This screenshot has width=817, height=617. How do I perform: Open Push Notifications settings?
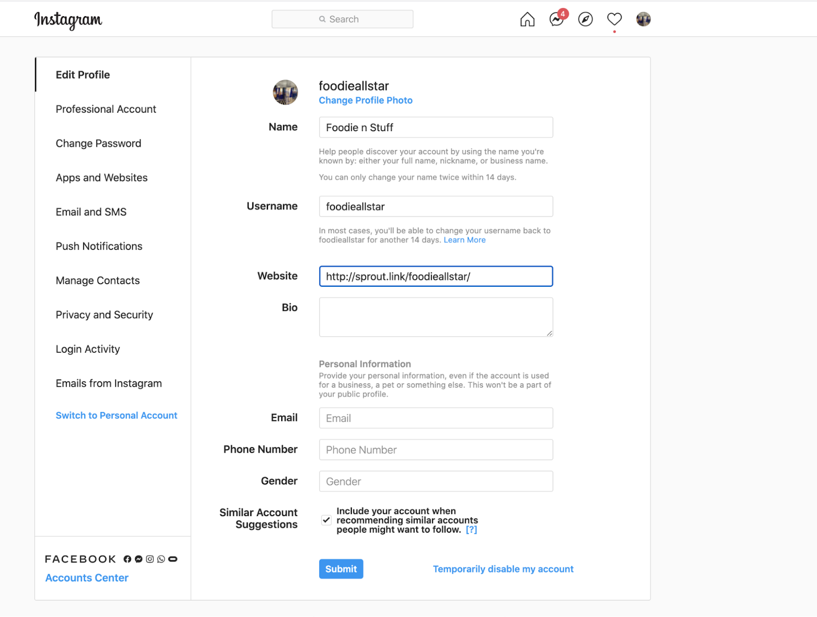pos(99,246)
